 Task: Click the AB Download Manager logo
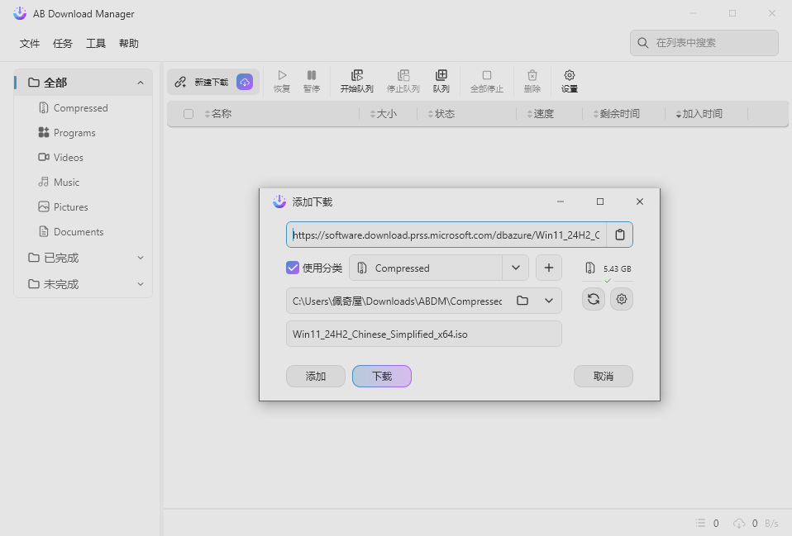point(20,13)
